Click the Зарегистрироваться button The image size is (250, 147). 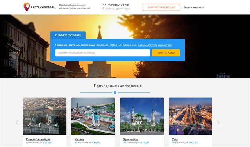161,7
